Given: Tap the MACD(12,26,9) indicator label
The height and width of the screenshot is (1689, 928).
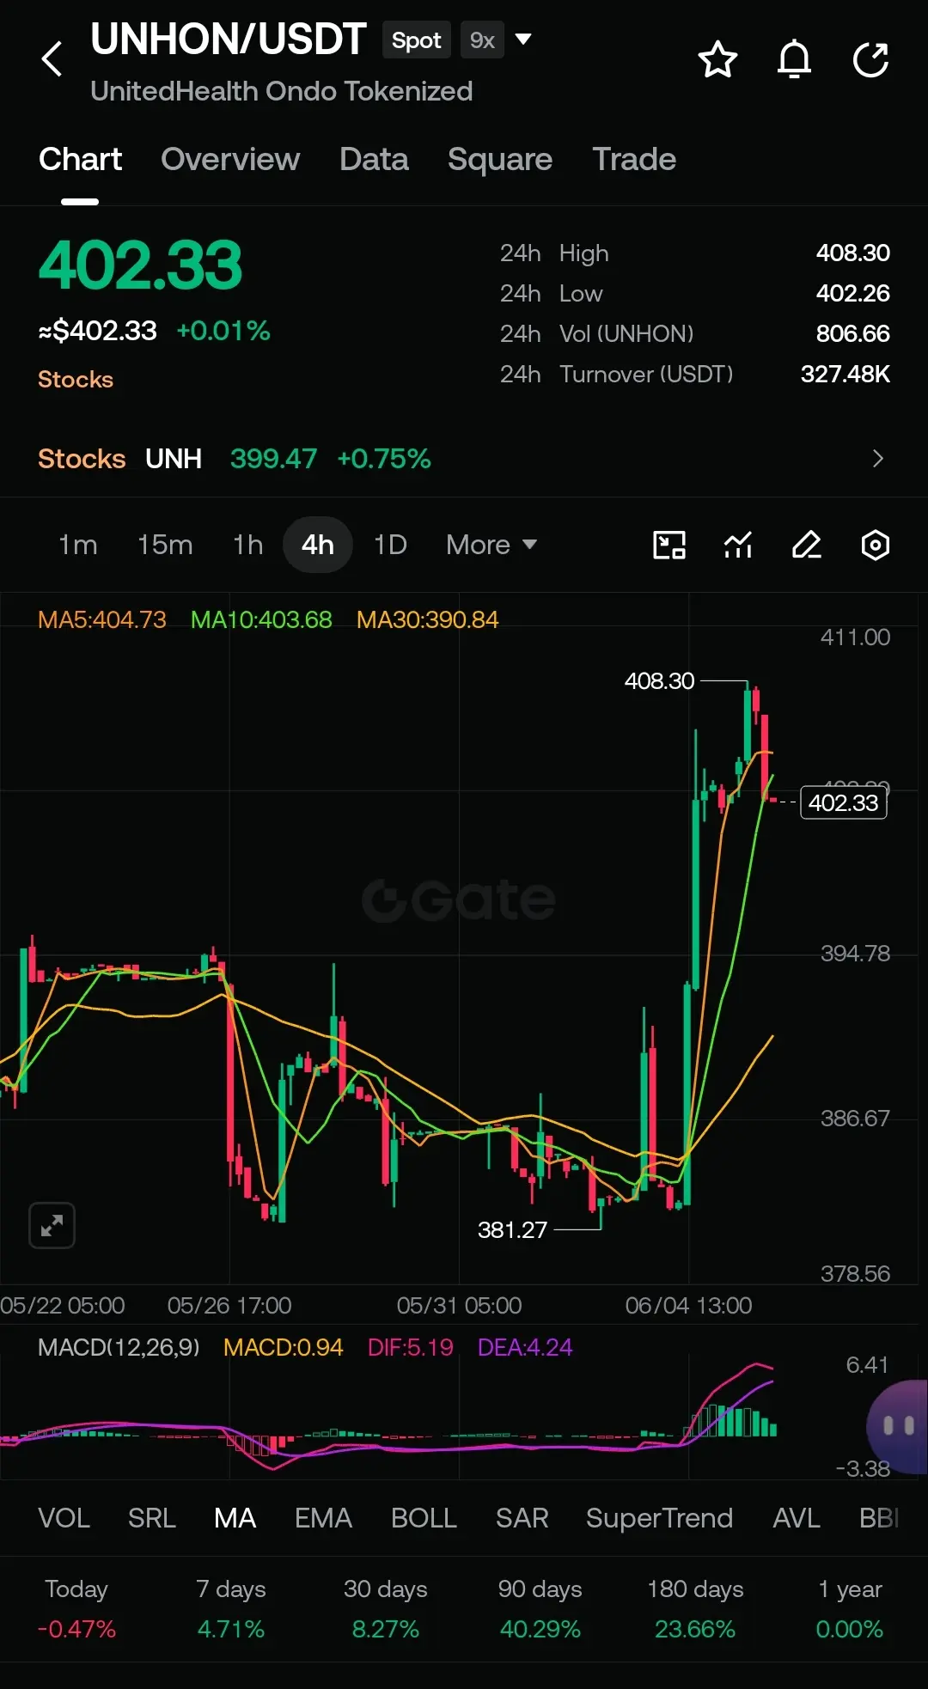Looking at the screenshot, I should click(x=119, y=1347).
